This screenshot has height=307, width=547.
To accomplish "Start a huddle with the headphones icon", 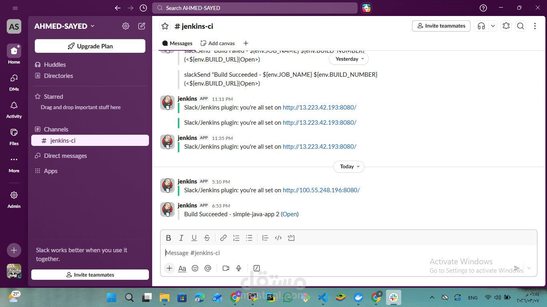I will click(x=481, y=26).
